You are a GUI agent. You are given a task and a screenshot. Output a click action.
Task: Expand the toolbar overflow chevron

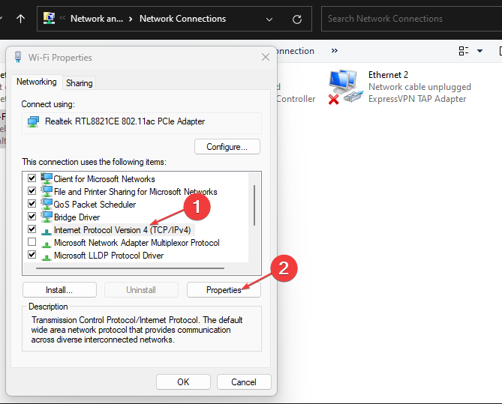(x=334, y=50)
